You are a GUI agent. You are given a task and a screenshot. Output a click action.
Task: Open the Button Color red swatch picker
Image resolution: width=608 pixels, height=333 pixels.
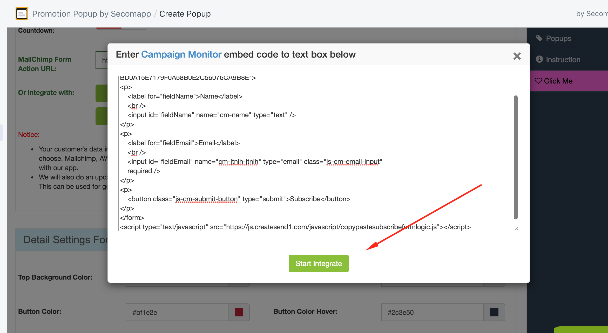point(239,312)
